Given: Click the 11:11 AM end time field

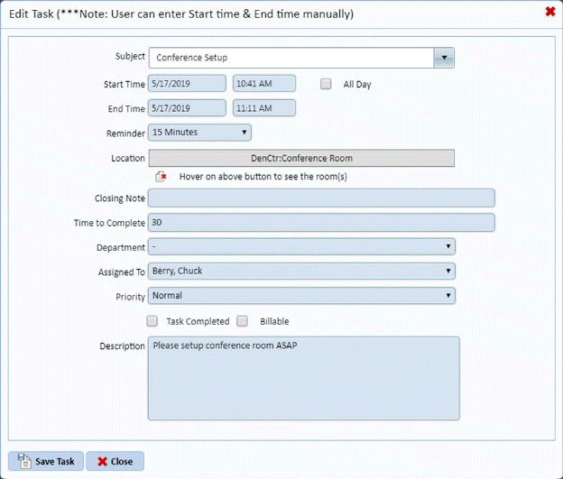Looking at the screenshot, I should [x=264, y=108].
